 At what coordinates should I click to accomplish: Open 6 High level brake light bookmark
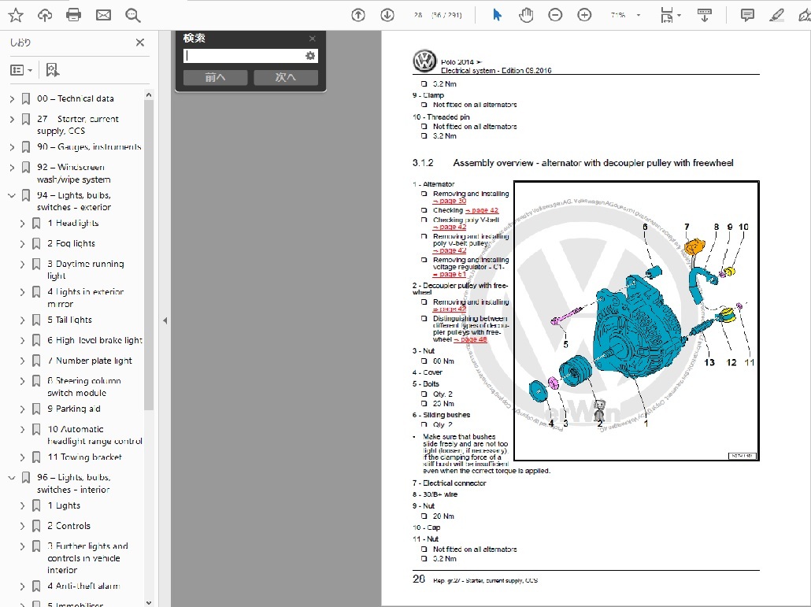pos(94,340)
